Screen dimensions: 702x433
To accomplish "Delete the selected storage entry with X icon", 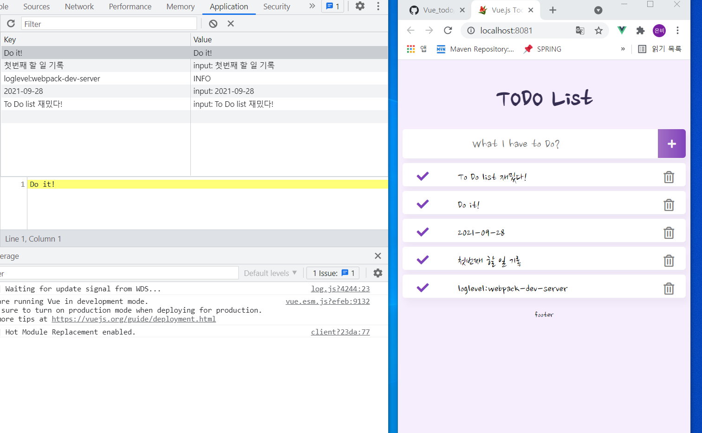I will 231,24.
